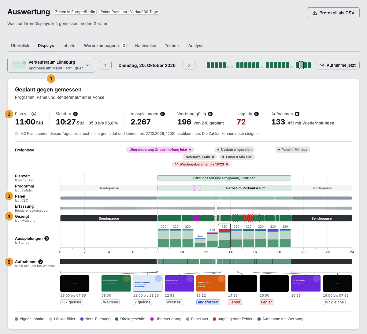367x334 pixels.
Task: Click the Netz-Buchung legend swatch
Action: pos(82,319)
